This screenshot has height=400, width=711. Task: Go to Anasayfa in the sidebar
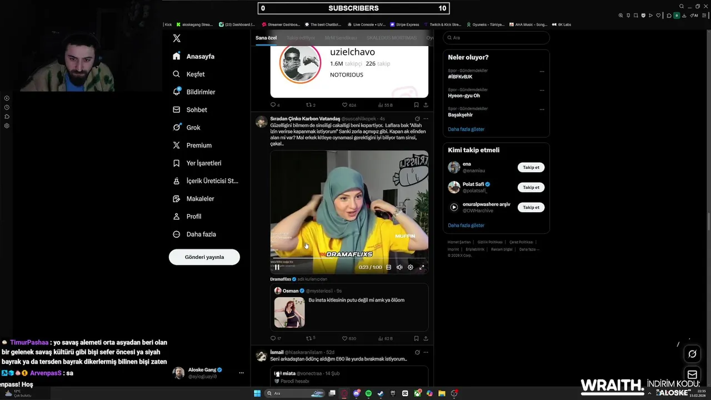193,56
